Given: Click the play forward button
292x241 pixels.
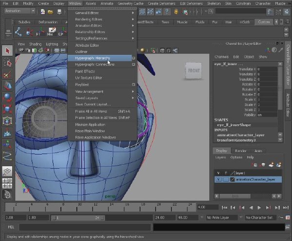Looking at the screenshot, I should (259, 207).
